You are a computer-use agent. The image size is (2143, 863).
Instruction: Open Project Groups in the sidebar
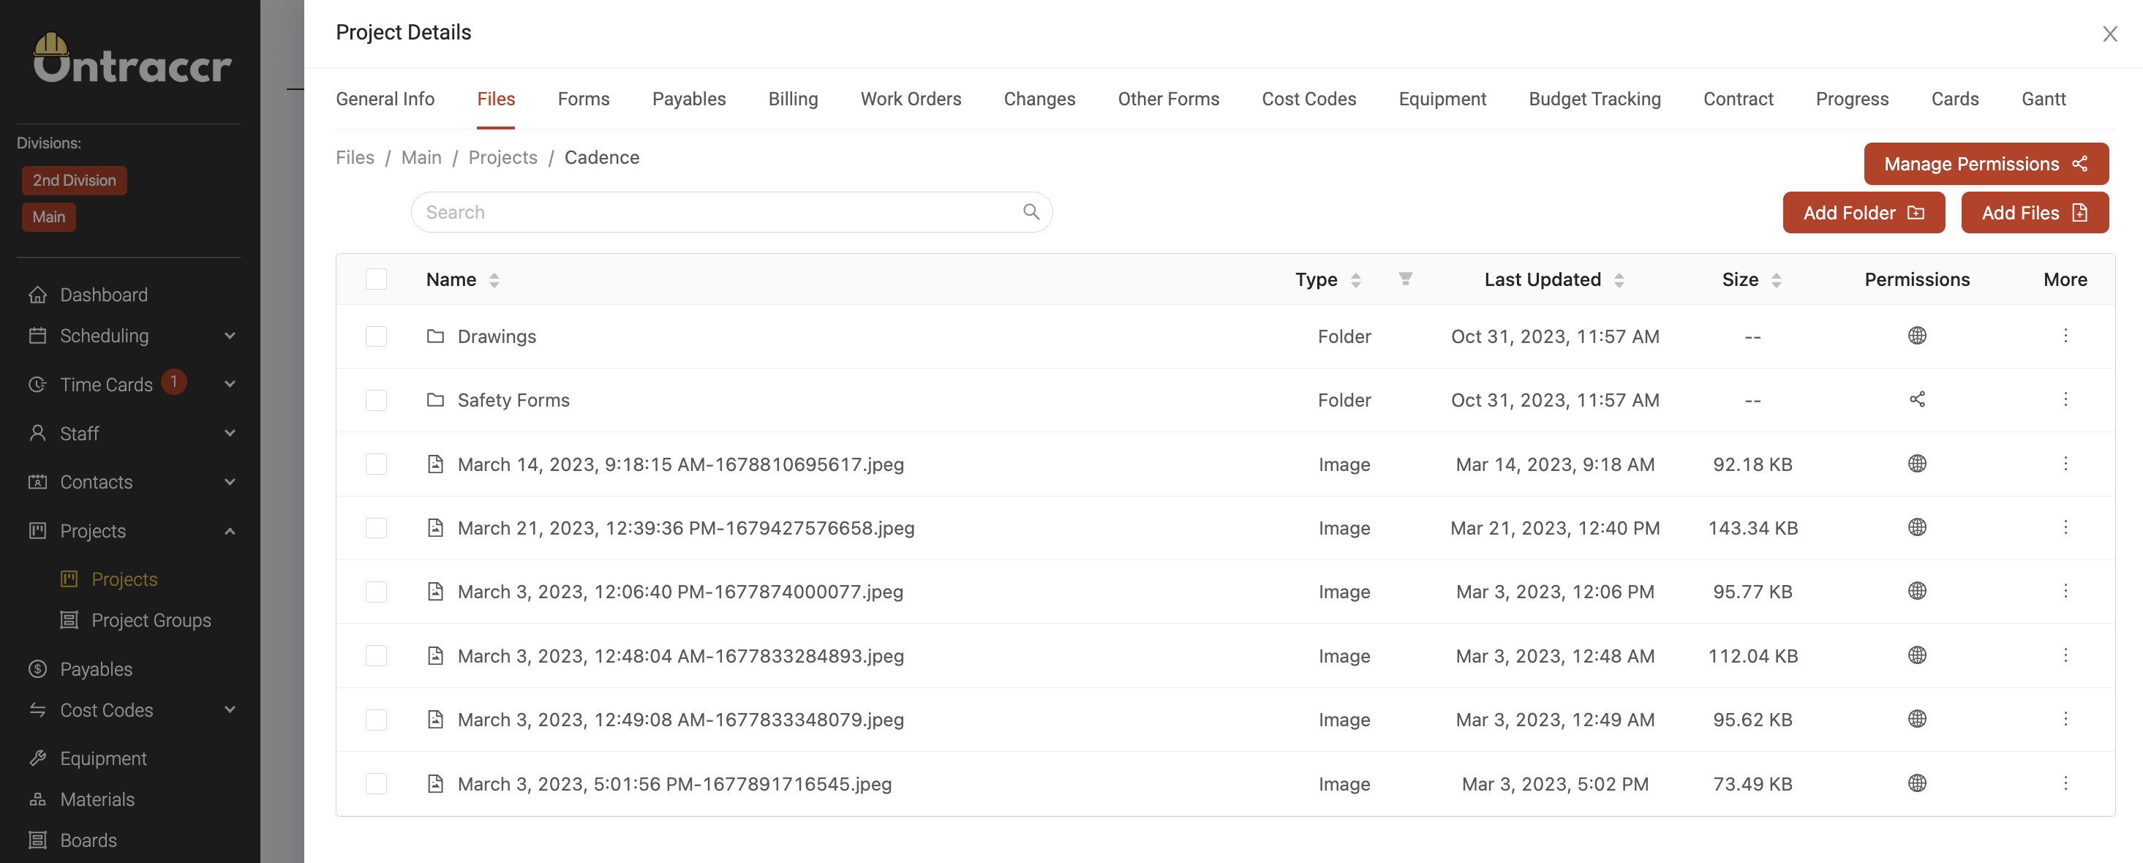point(151,620)
